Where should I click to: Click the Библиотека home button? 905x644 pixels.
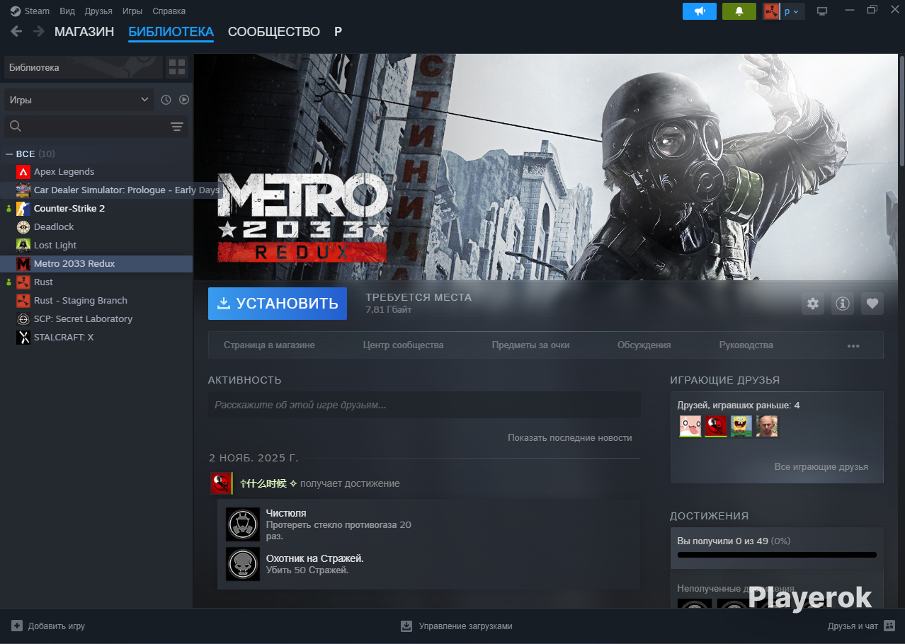(84, 67)
